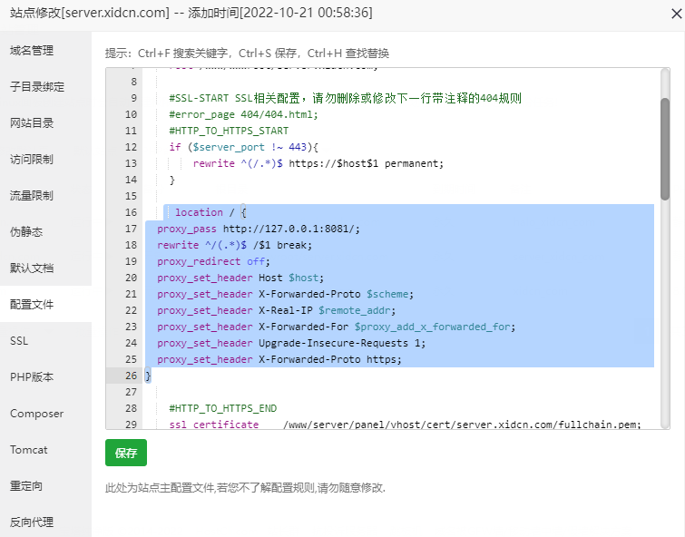Open the 伪静态 rewrite settings
The height and width of the screenshot is (537, 685).
[x=26, y=232]
